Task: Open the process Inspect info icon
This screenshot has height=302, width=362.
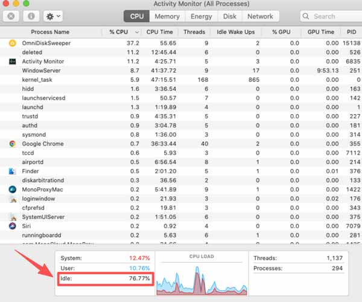Action: (x=31, y=16)
